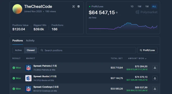Select the ALL profit range
This screenshot has width=172, height=94.
(154, 7)
